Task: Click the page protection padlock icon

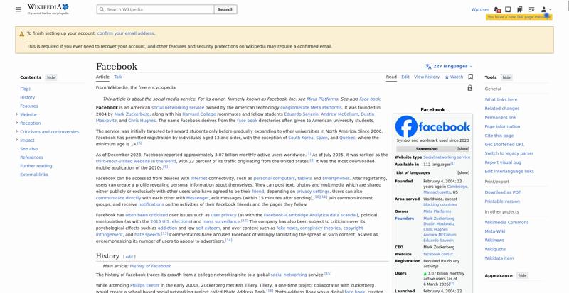Action: coord(470,88)
